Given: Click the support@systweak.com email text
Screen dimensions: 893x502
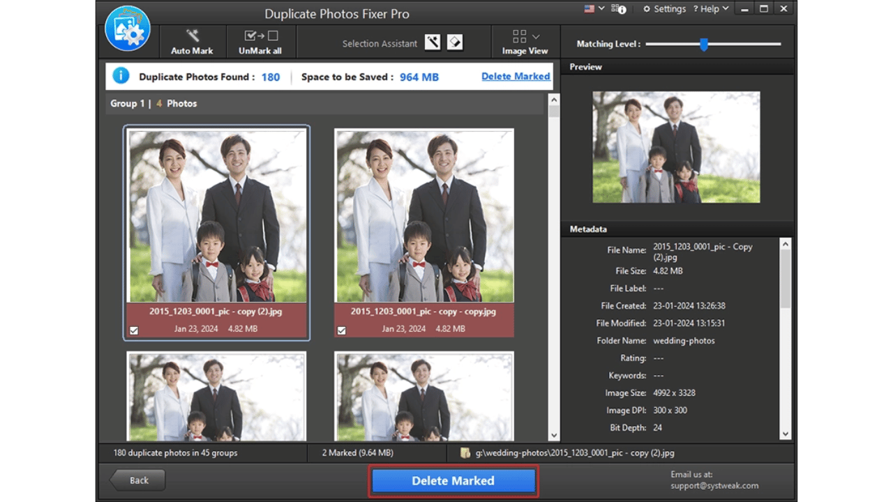Looking at the screenshot, I should [714, 485].
